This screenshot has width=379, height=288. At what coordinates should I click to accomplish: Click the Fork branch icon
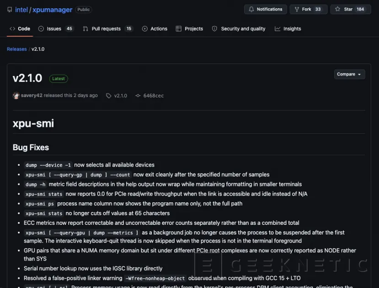(x=297, y=9)
